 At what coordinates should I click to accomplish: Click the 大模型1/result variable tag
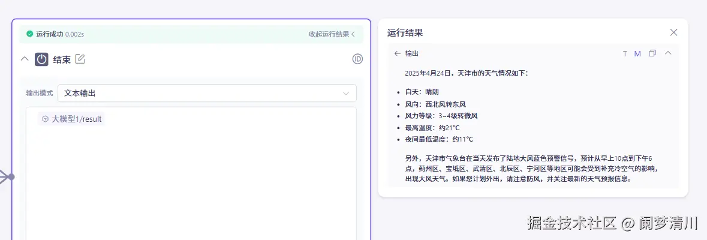point(72,119)
